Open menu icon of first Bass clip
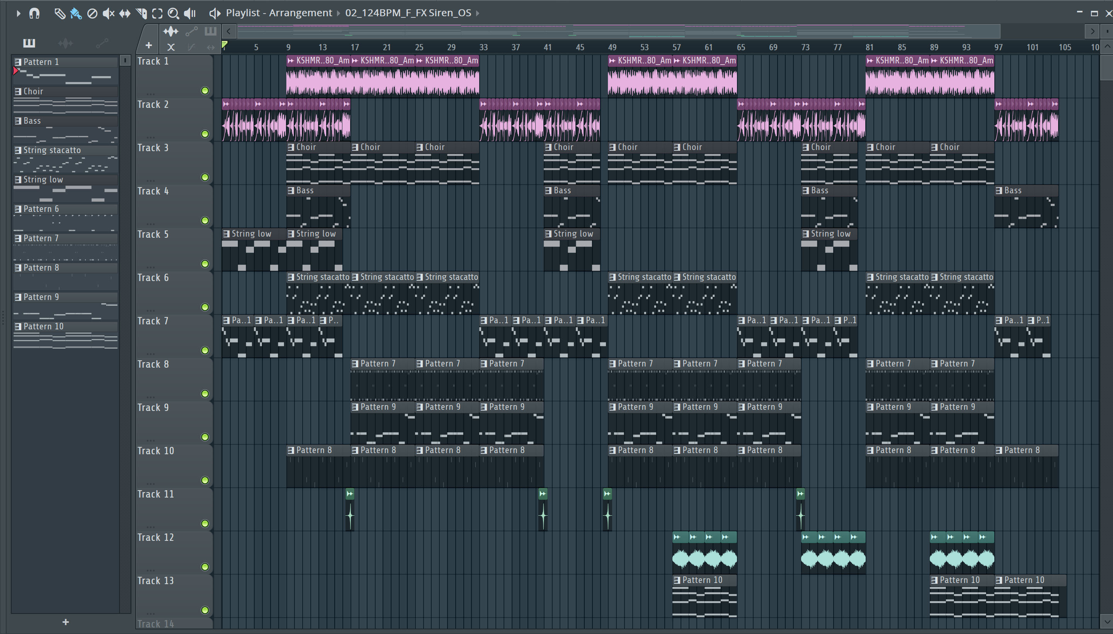The width and height of the screenshot is (1113, 634). [291, 191]
